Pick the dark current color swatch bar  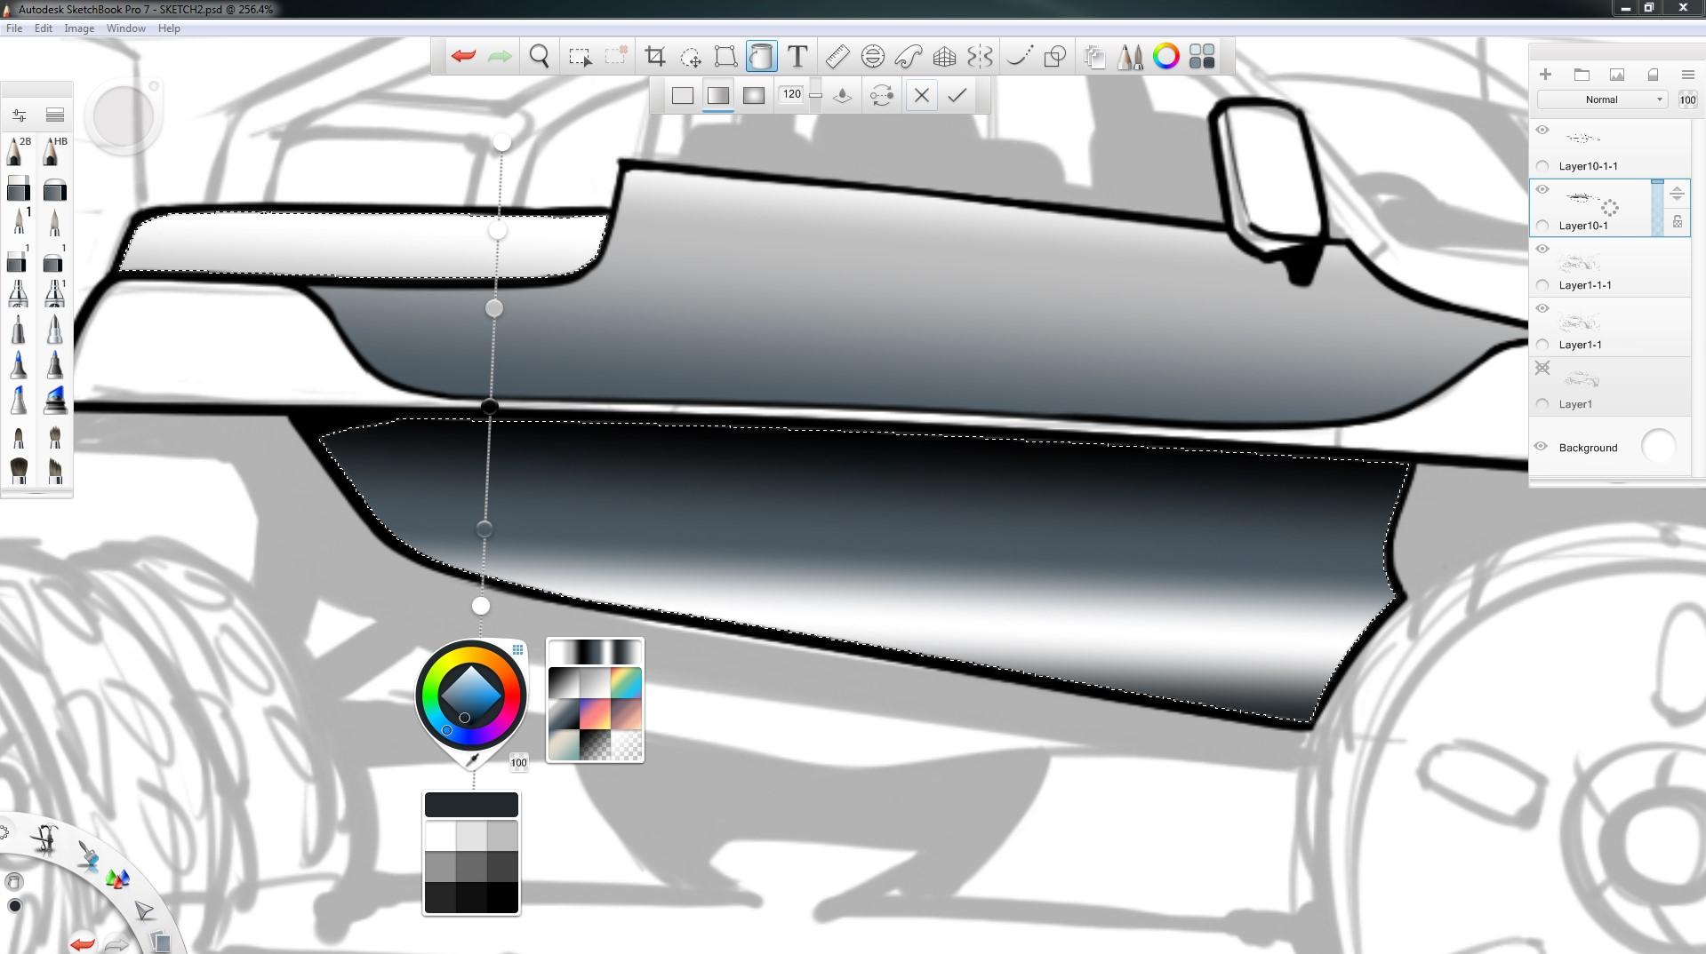[x=471, y=805]
